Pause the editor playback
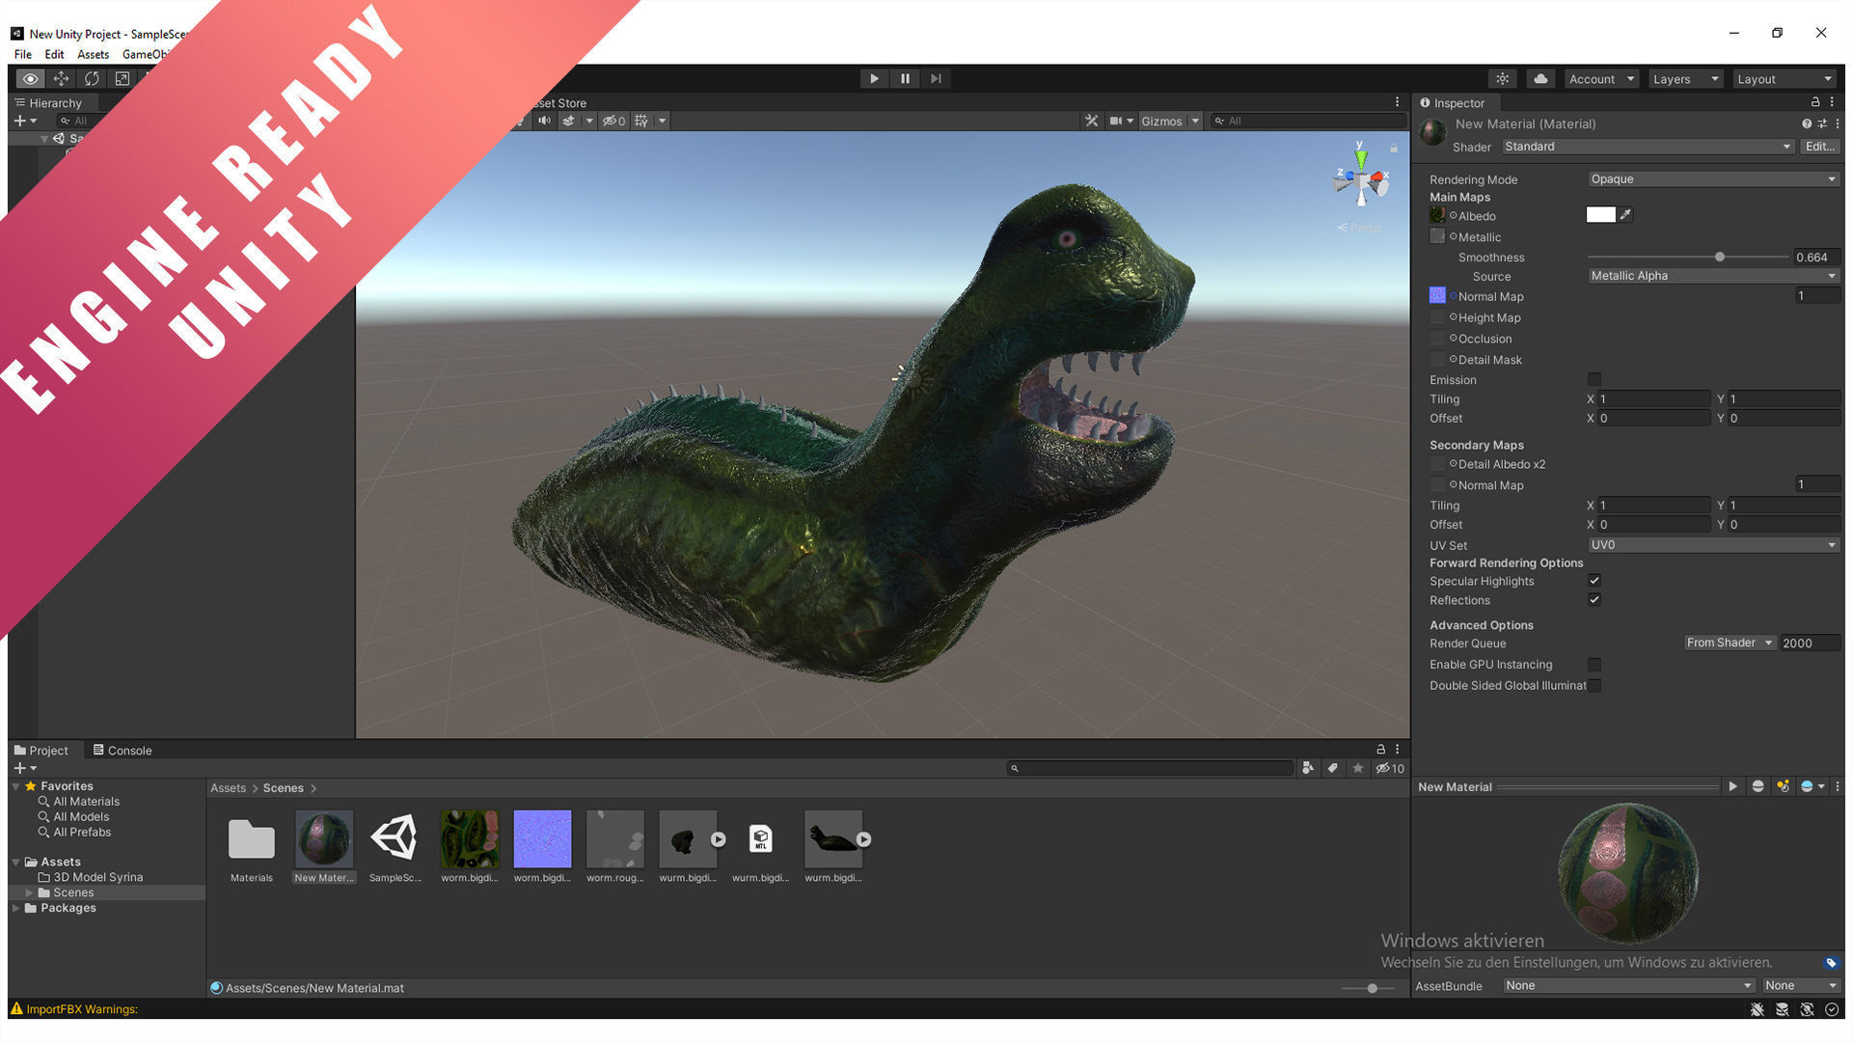 pos(905,79)
